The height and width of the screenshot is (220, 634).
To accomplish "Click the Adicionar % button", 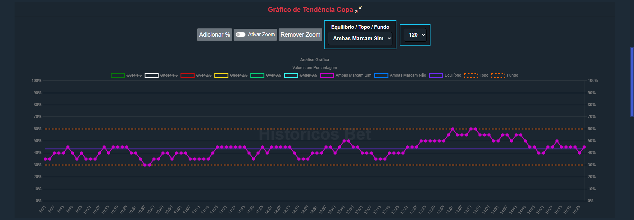I will [x=214, y=35].
